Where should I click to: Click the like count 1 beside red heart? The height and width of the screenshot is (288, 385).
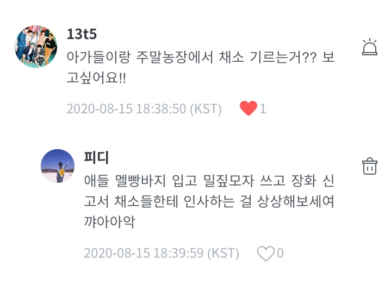(x=263, y=109)
